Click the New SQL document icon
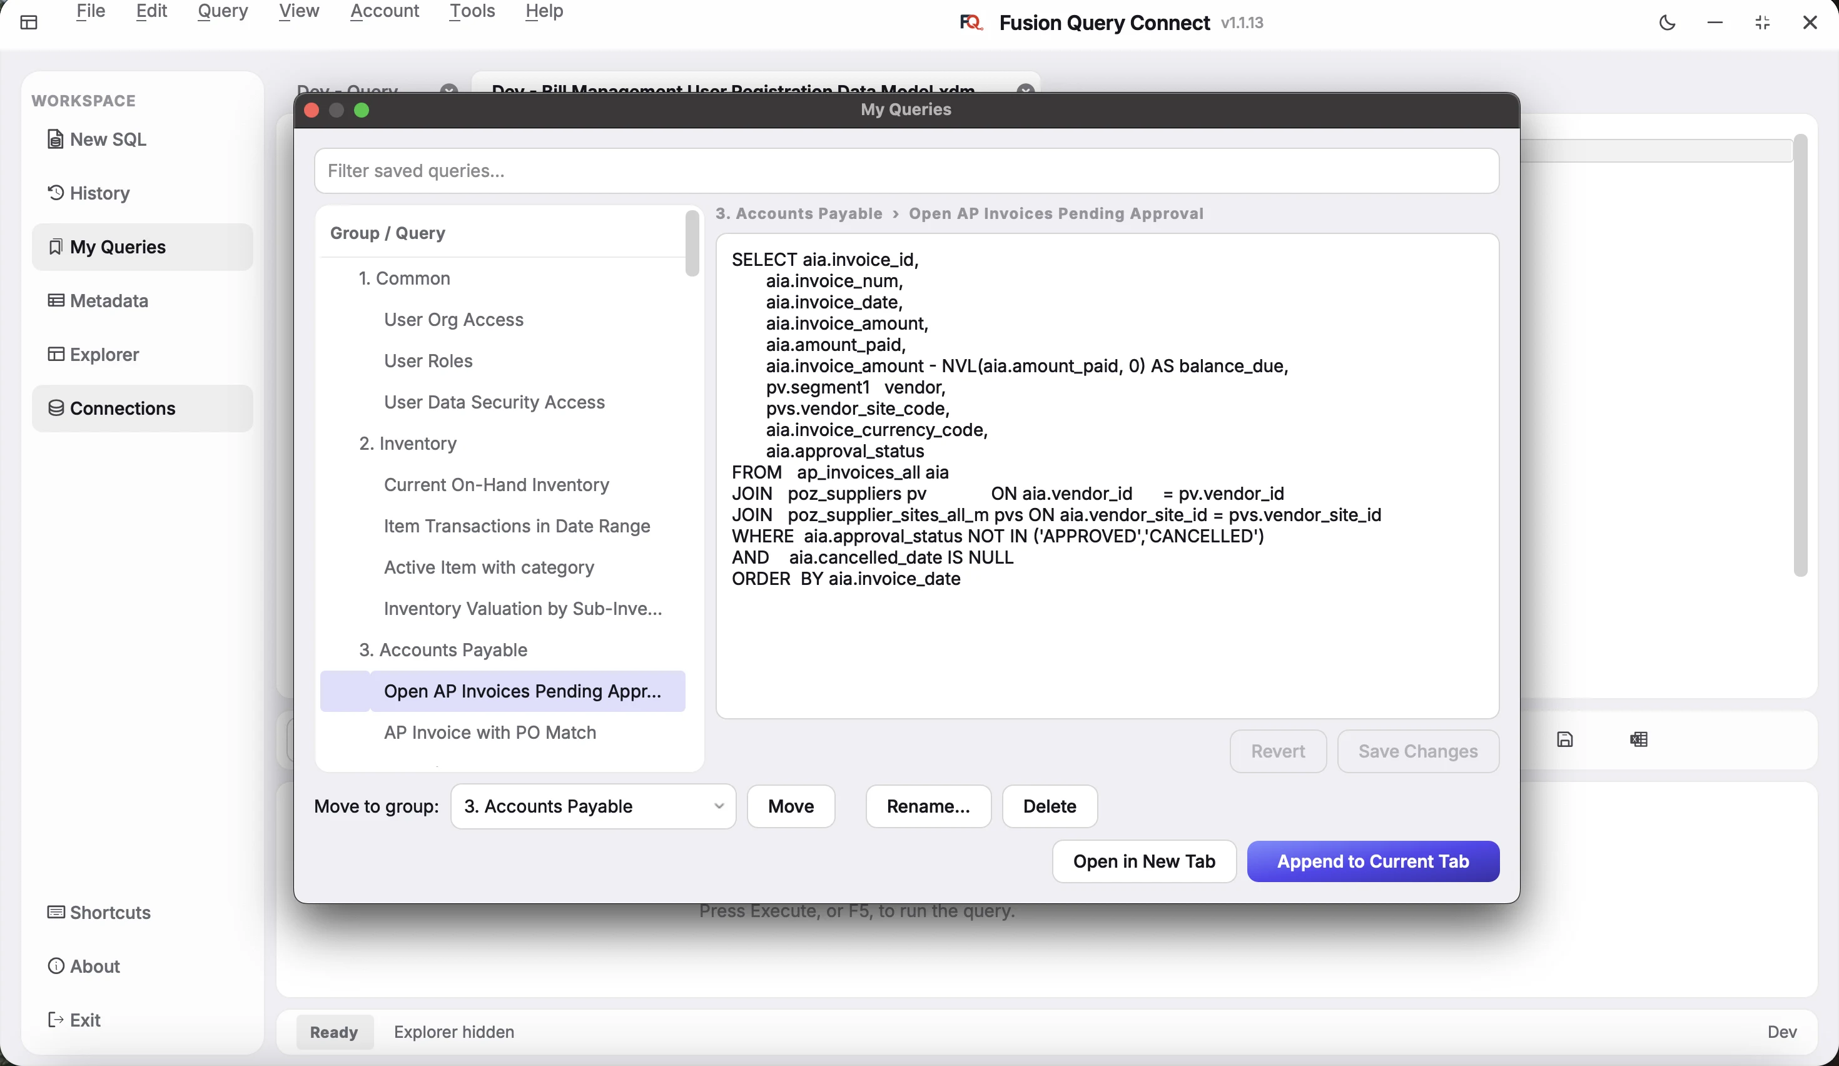The image size is (1839, 1066). click(55, 139)
